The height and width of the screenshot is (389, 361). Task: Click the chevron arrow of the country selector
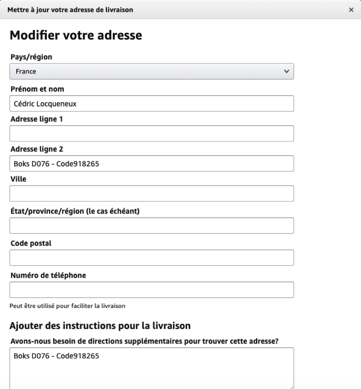[x=286, y=71]
